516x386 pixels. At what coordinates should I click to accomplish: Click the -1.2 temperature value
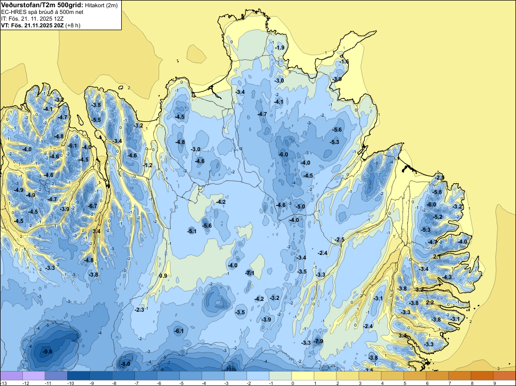pyautogui.click(x=148, y=165)
